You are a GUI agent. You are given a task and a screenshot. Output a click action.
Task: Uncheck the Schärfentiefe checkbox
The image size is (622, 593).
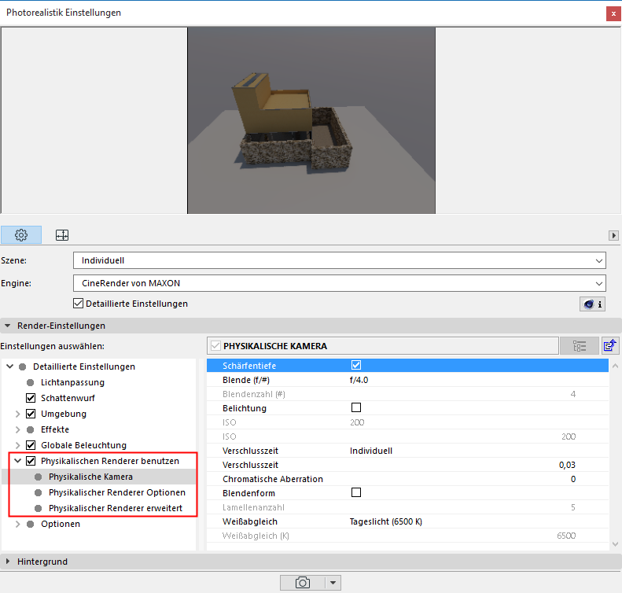click(x=356, y=365)
